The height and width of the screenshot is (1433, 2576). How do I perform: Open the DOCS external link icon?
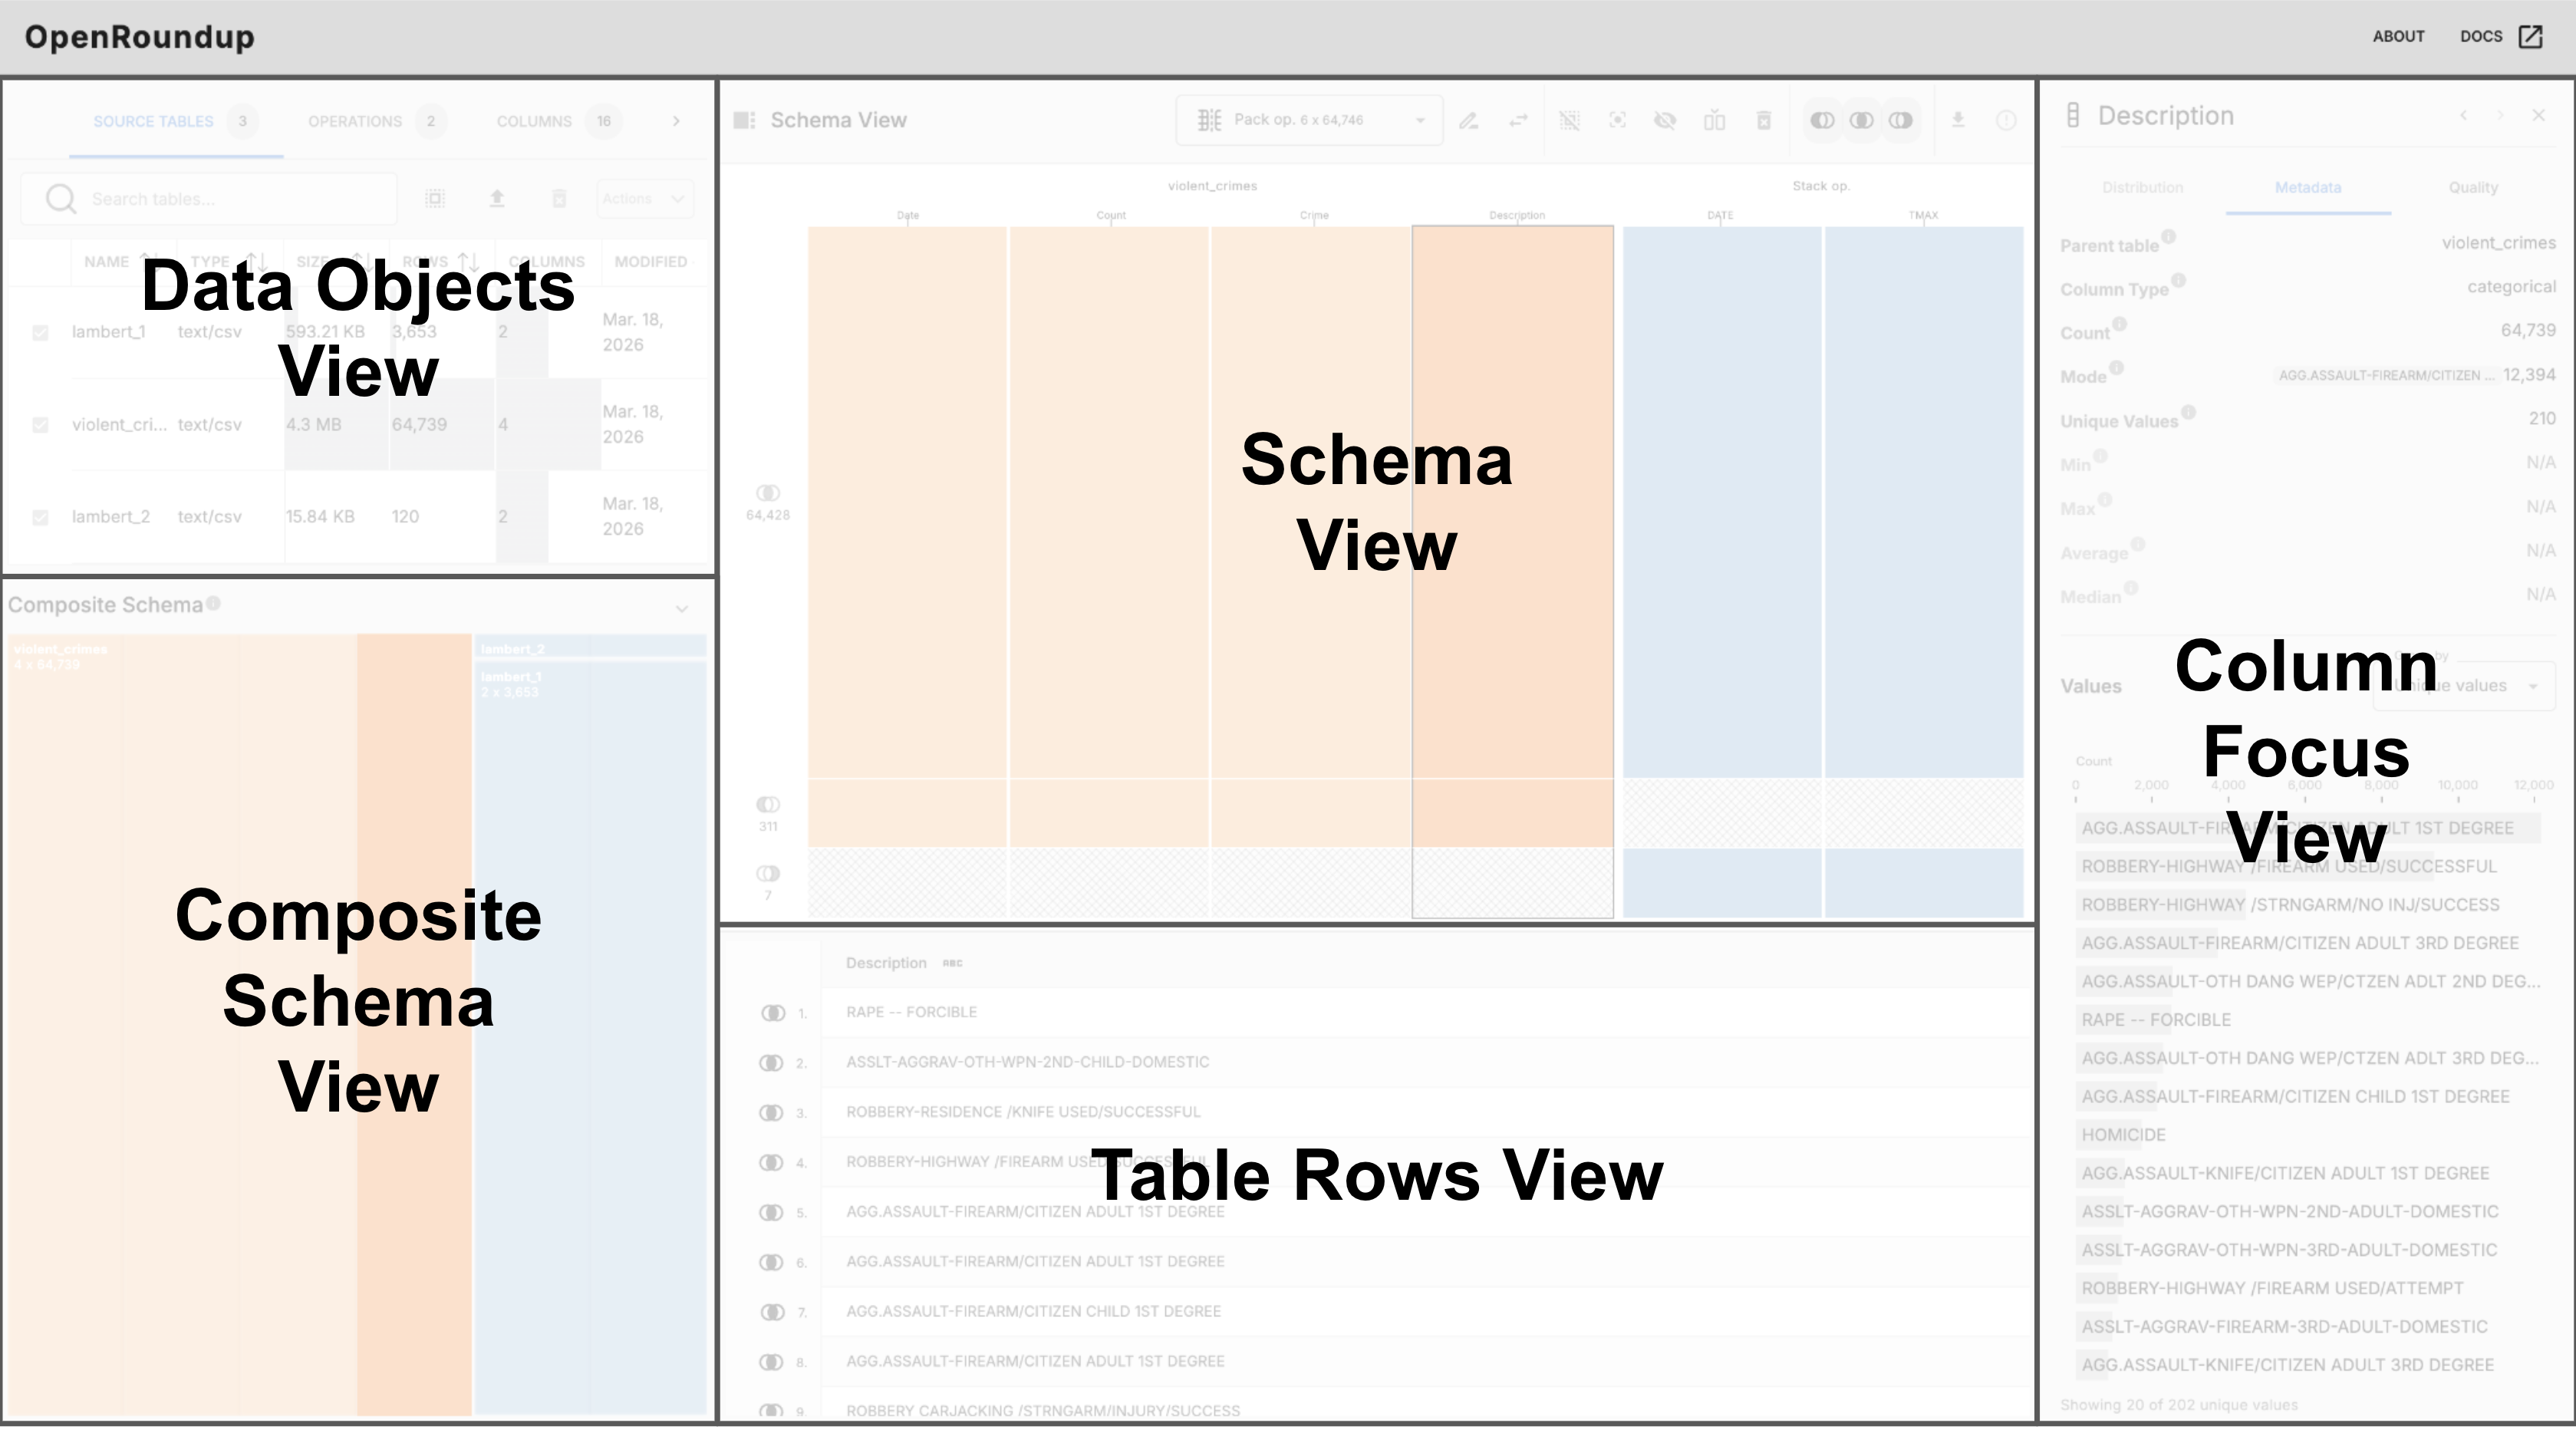click(x=2531, y=37)
